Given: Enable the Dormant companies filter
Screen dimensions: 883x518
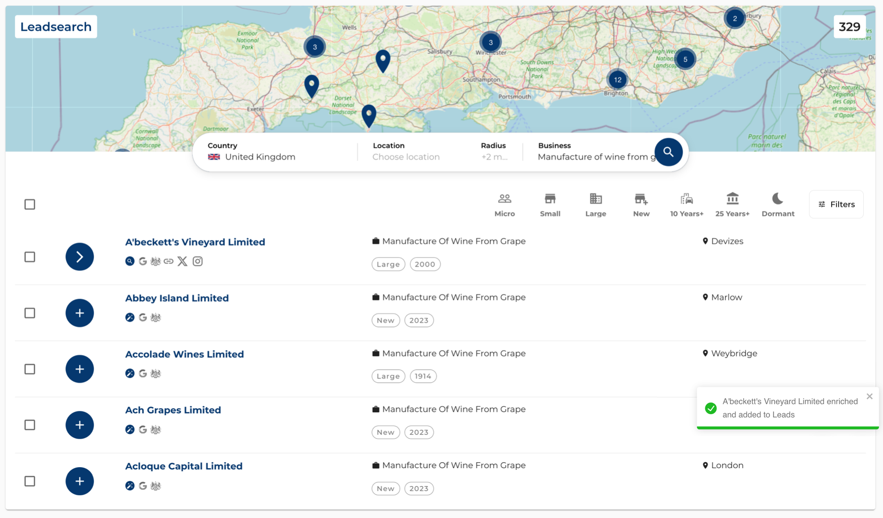Looking at the screenshot, I should (777, 204).
